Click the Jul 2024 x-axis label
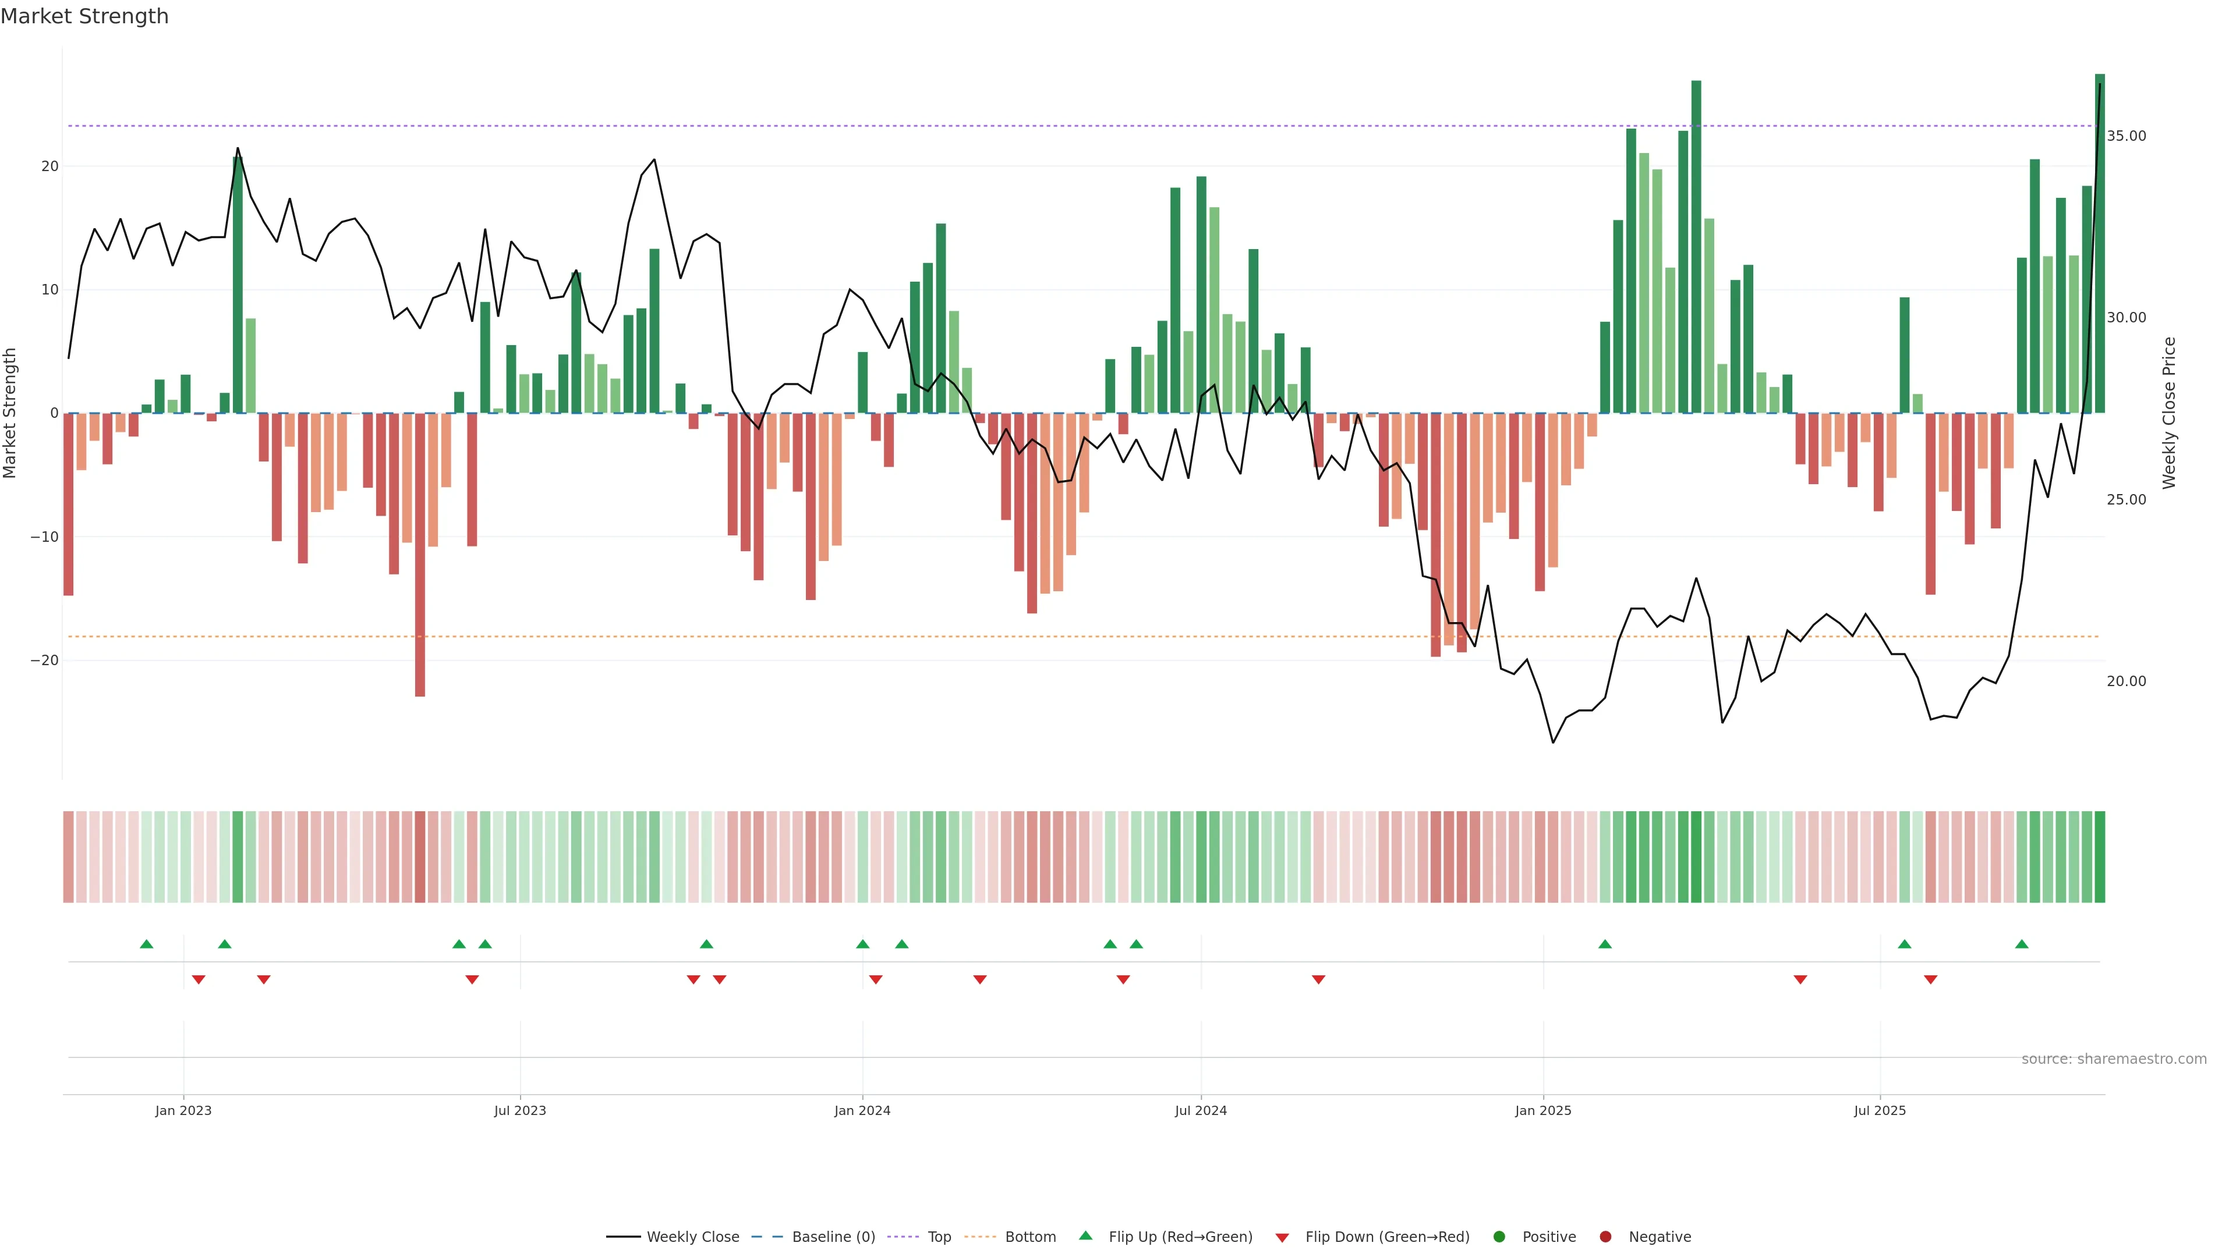 pos(1201,1110)
